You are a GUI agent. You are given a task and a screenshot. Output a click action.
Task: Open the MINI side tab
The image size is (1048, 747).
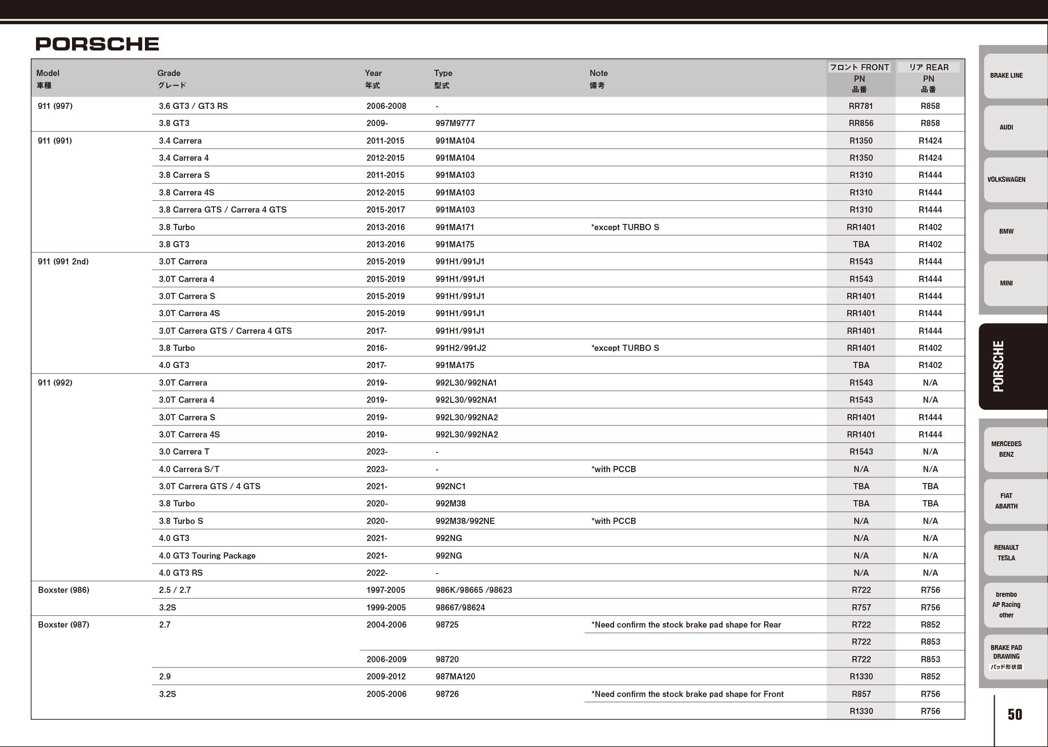click(x=1015, y=283)
